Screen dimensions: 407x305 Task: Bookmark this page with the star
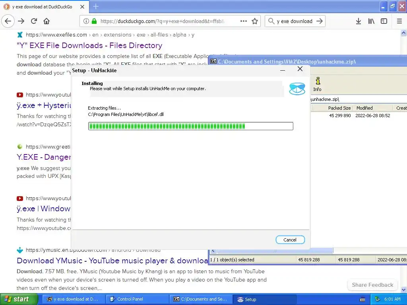point(255,21)
